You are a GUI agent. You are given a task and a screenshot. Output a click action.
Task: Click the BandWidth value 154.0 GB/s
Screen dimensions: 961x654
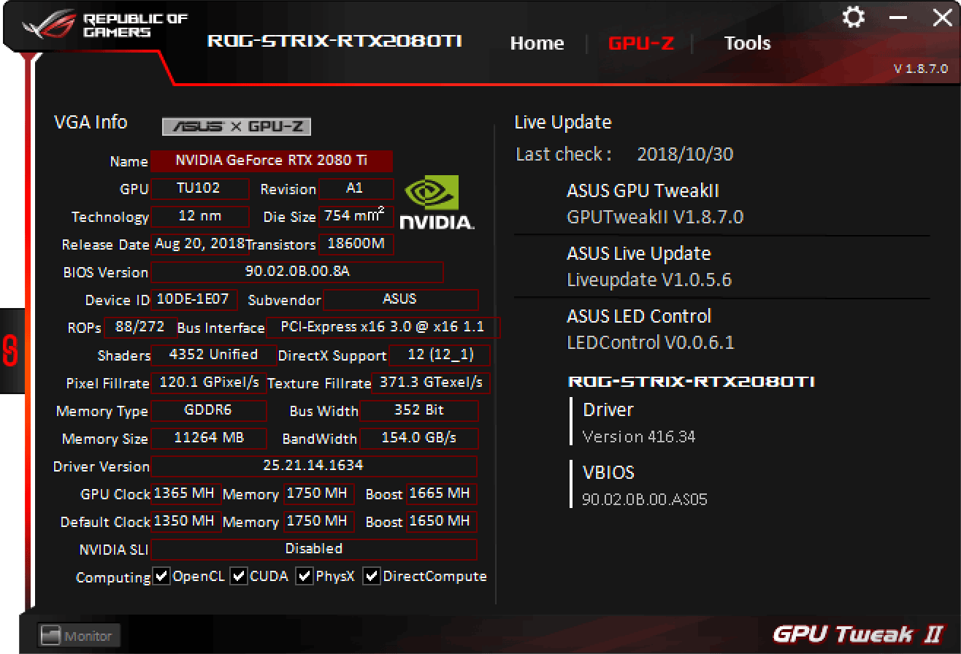(x=419, y=438)
